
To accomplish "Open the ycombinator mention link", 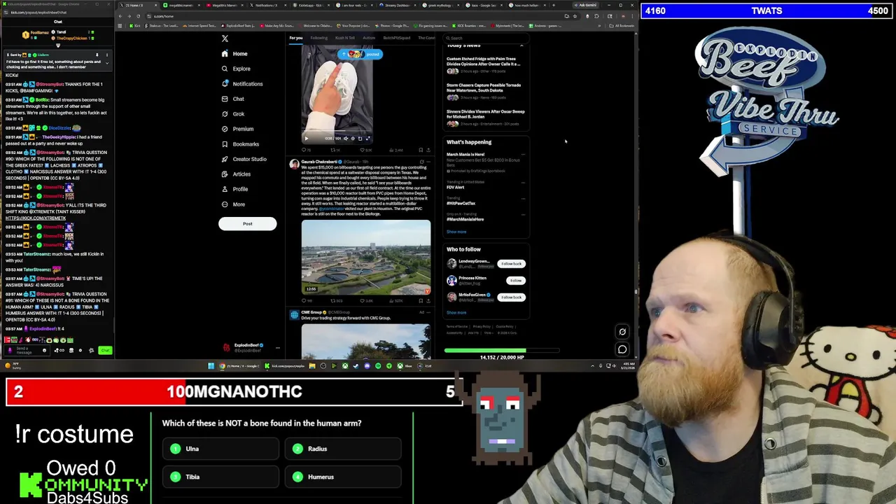I will click(331, 209).
